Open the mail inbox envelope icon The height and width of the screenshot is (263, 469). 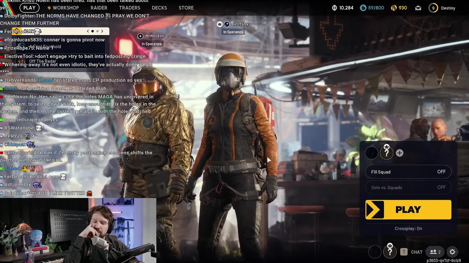point(418,8)
